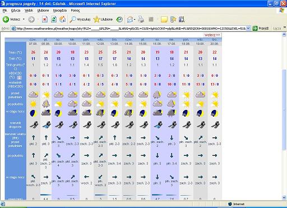Expand the Back button history dropdown arrow
Screen dimensions: 287x208
[24, 19]
